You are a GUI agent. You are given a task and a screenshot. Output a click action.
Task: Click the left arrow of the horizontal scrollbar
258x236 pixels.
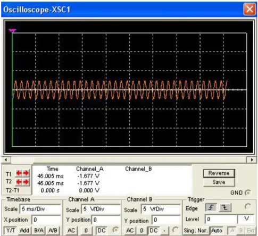[x=6, y=160]
